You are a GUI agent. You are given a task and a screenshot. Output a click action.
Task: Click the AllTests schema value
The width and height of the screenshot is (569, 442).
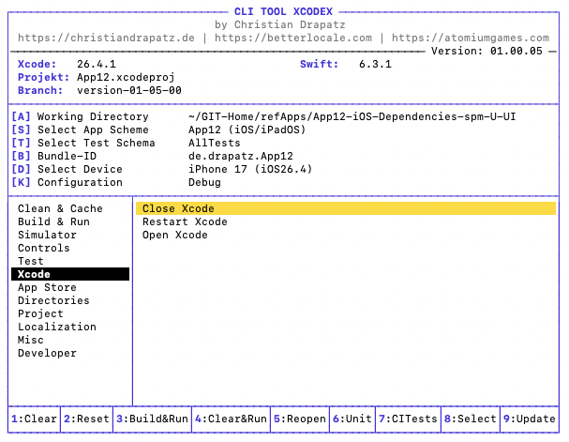(215, 143)
